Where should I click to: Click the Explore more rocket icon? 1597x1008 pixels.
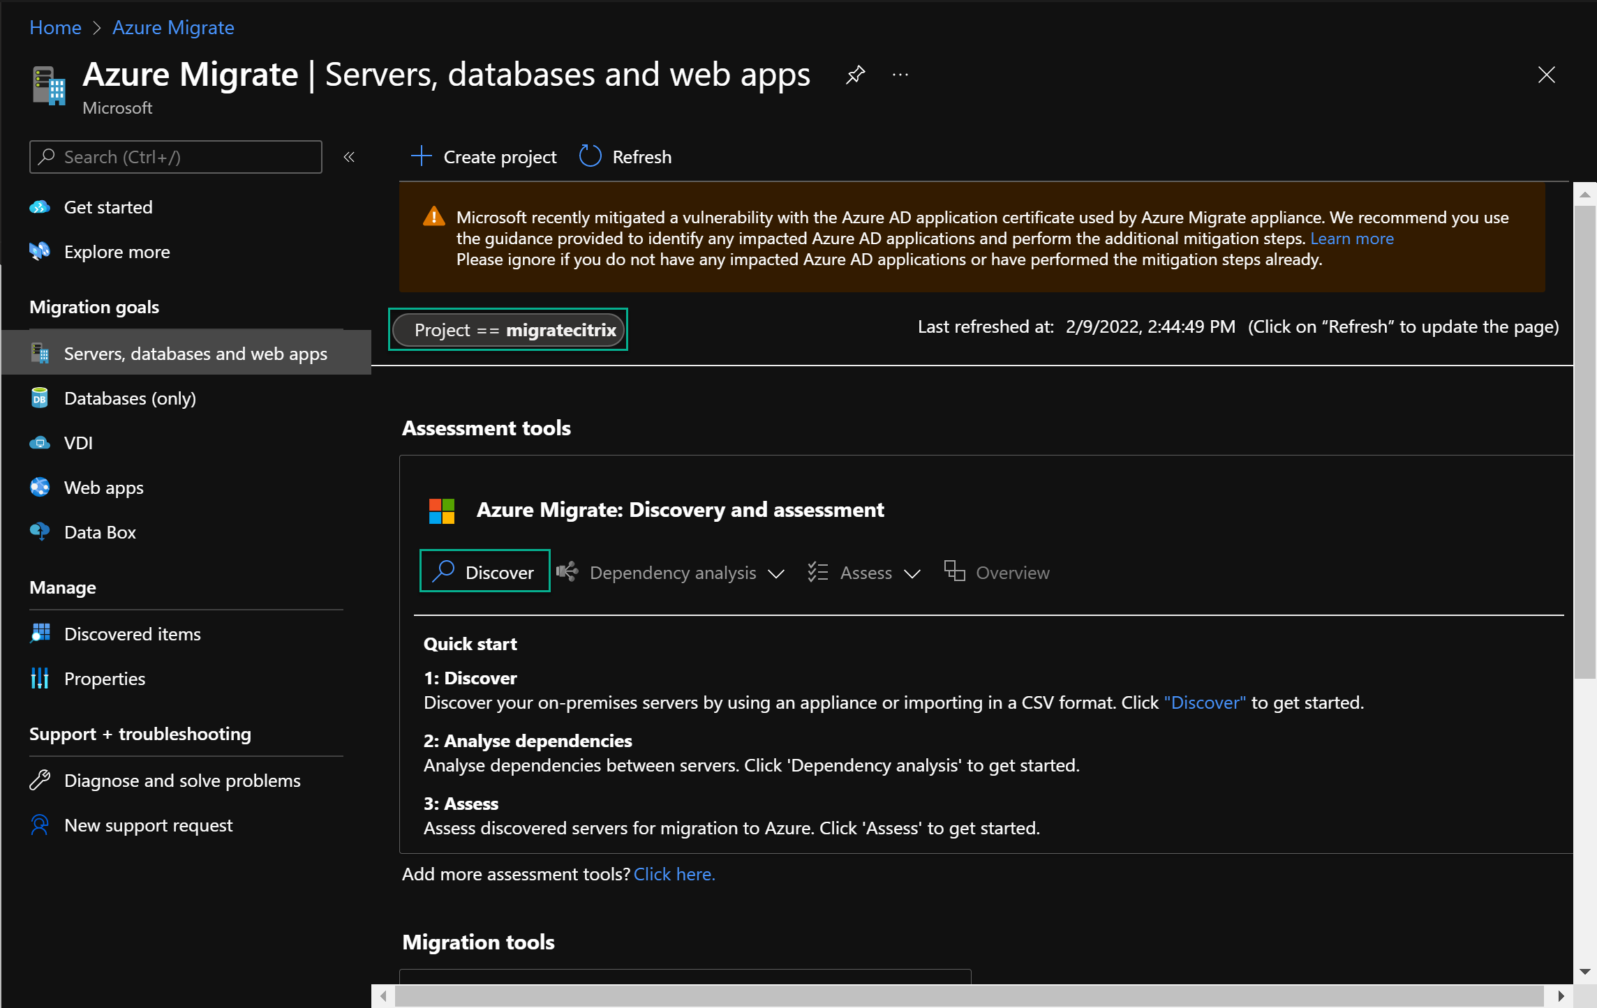click(x=40, y=251)
